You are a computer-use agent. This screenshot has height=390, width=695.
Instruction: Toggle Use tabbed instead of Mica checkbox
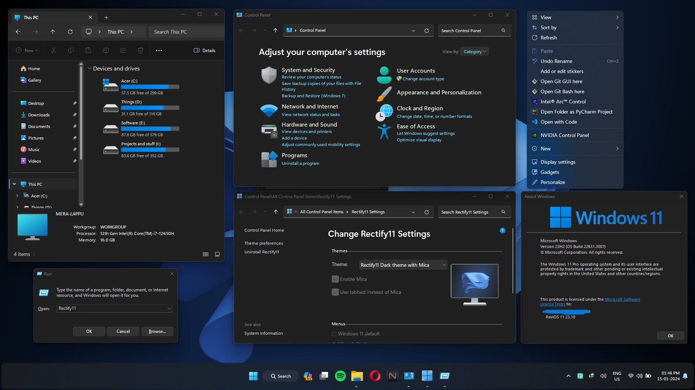pyautogui.click(x=335, y=292)
